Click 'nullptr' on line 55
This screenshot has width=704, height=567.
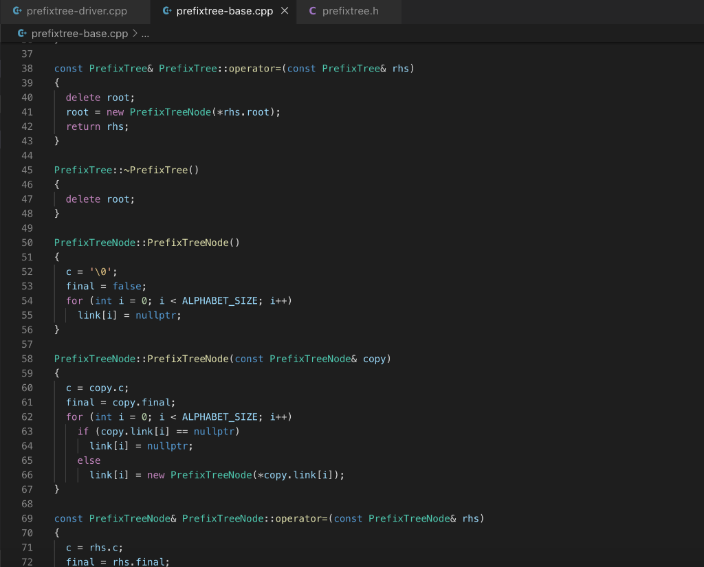click(x=155, y=315)
